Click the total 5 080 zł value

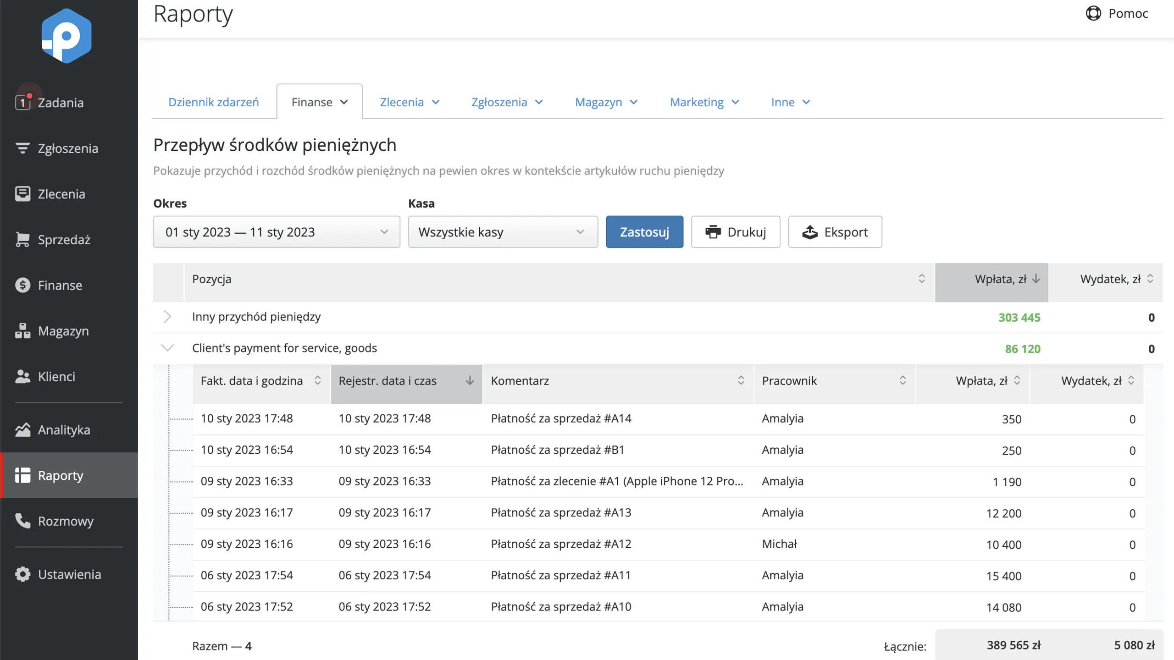pyautogui.click(x=1134, y=645)
